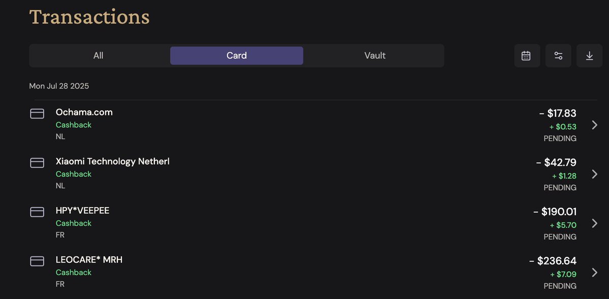
Task: Click the card icon beside HPY*VEEPEE
Action: (37, 212)
